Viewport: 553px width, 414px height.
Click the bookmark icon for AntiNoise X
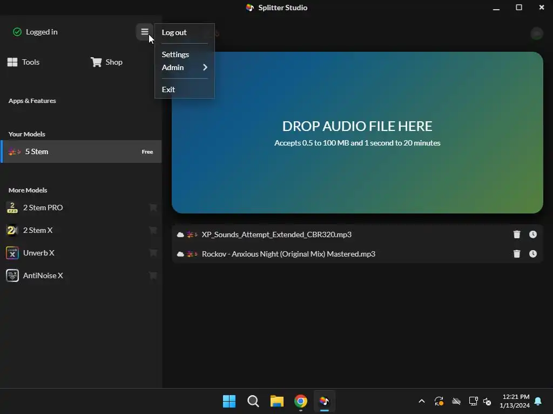tap(153, 275)
